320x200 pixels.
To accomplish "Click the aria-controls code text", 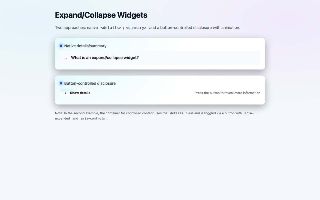I will [93, 118].
